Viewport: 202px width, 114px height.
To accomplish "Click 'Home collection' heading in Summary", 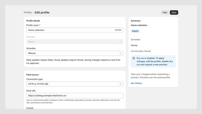I will [139, 25].
